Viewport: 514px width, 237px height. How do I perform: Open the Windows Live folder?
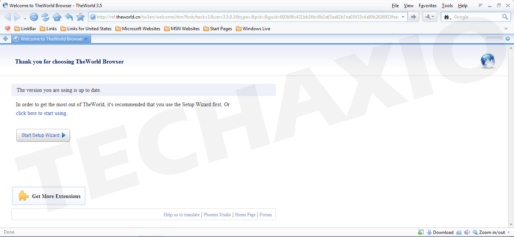click(x=253, y=29)
